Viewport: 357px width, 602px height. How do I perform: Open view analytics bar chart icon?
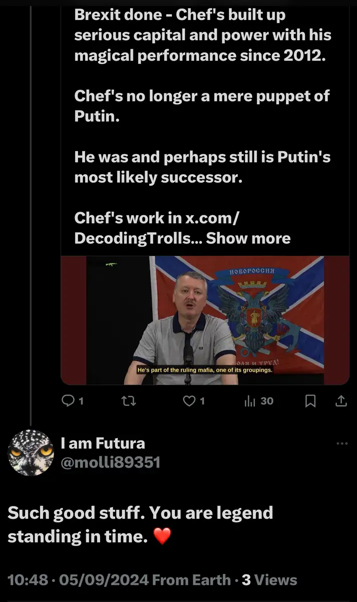pos(249,400)
